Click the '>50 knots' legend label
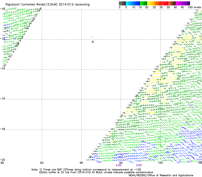202x177 pixels. click(x=194, y=7)
